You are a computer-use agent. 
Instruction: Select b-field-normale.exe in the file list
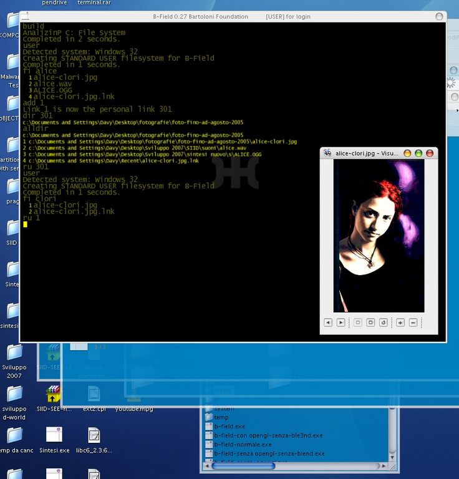point(243,445)
